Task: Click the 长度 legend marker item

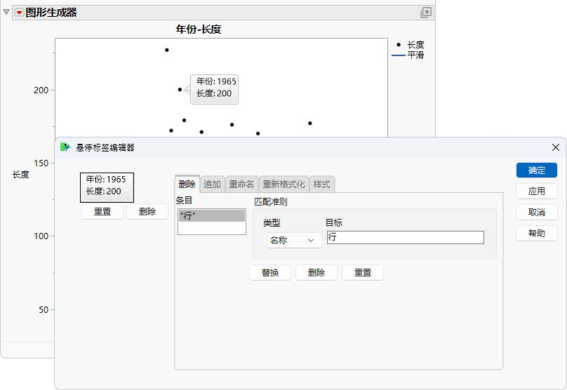Action: pos(408,45)
